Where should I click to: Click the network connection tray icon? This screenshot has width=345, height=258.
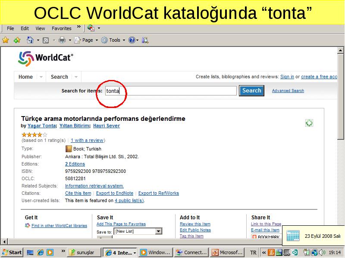pos(314,252)
